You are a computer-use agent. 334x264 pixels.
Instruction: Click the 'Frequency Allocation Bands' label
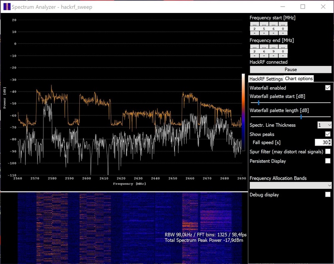(278, 178)
